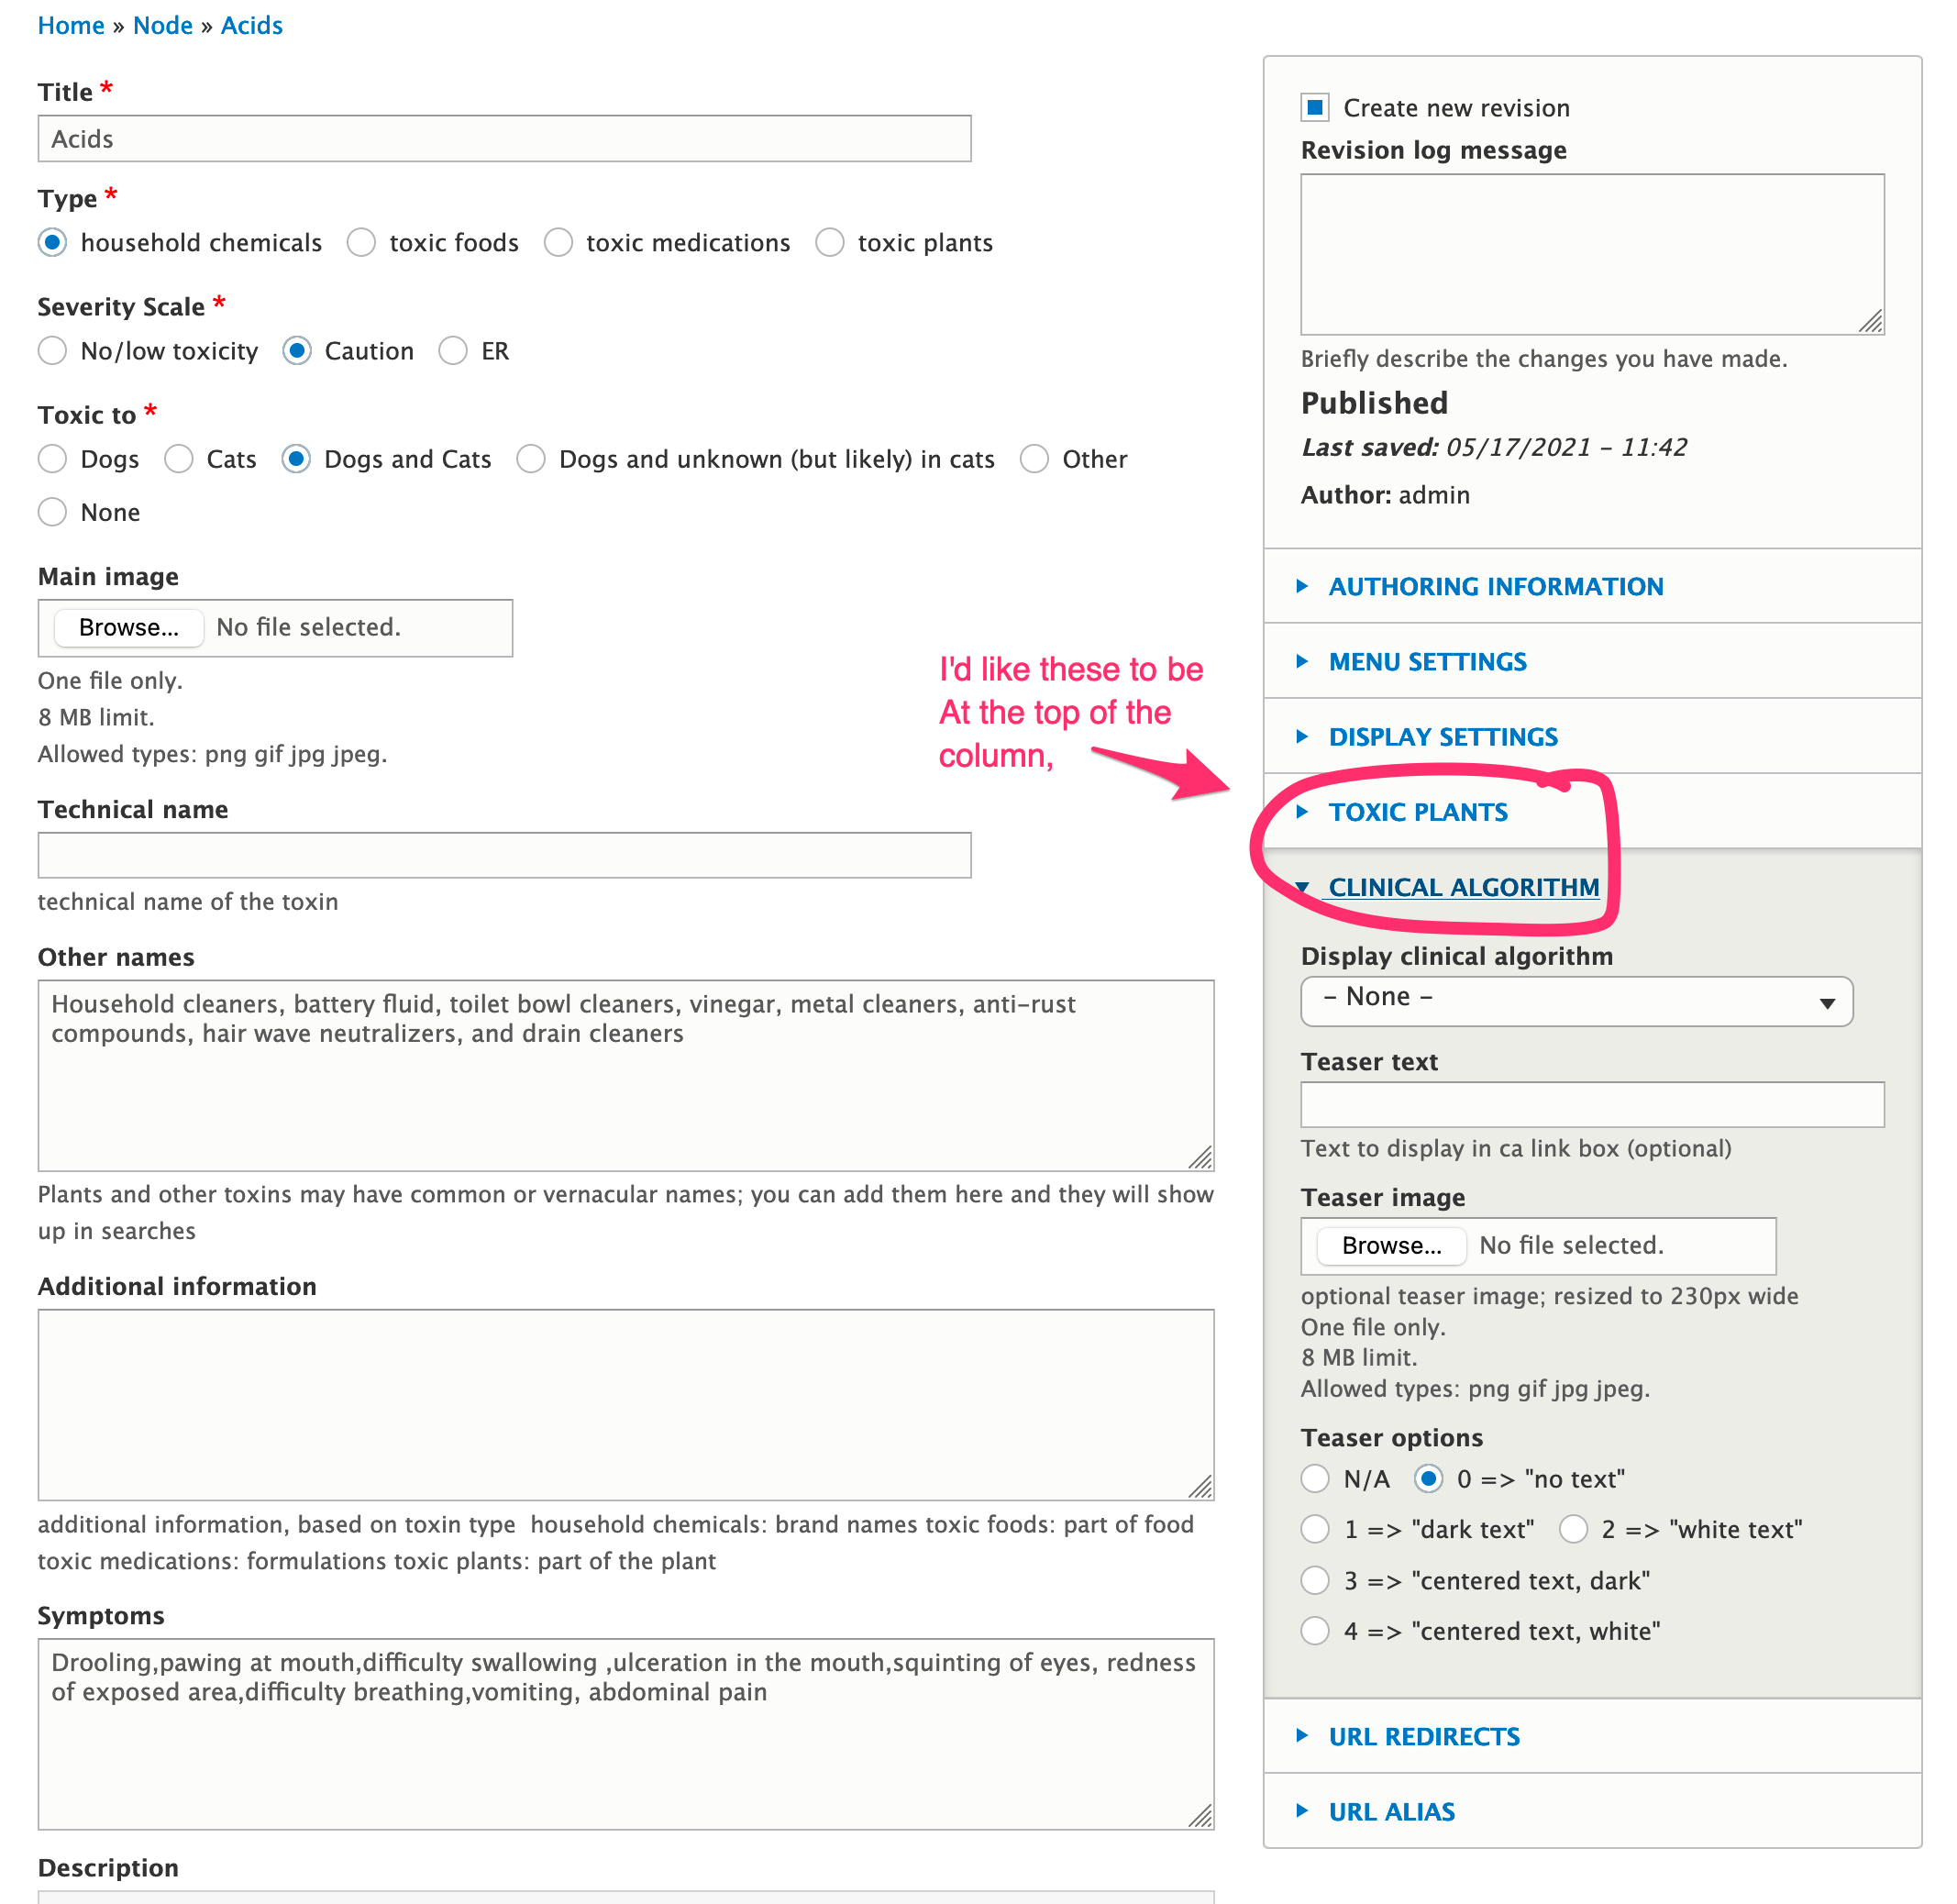The image size is (1957, 1904).
Task: Open Home from the breadcrumb
Action: (71, 24)
